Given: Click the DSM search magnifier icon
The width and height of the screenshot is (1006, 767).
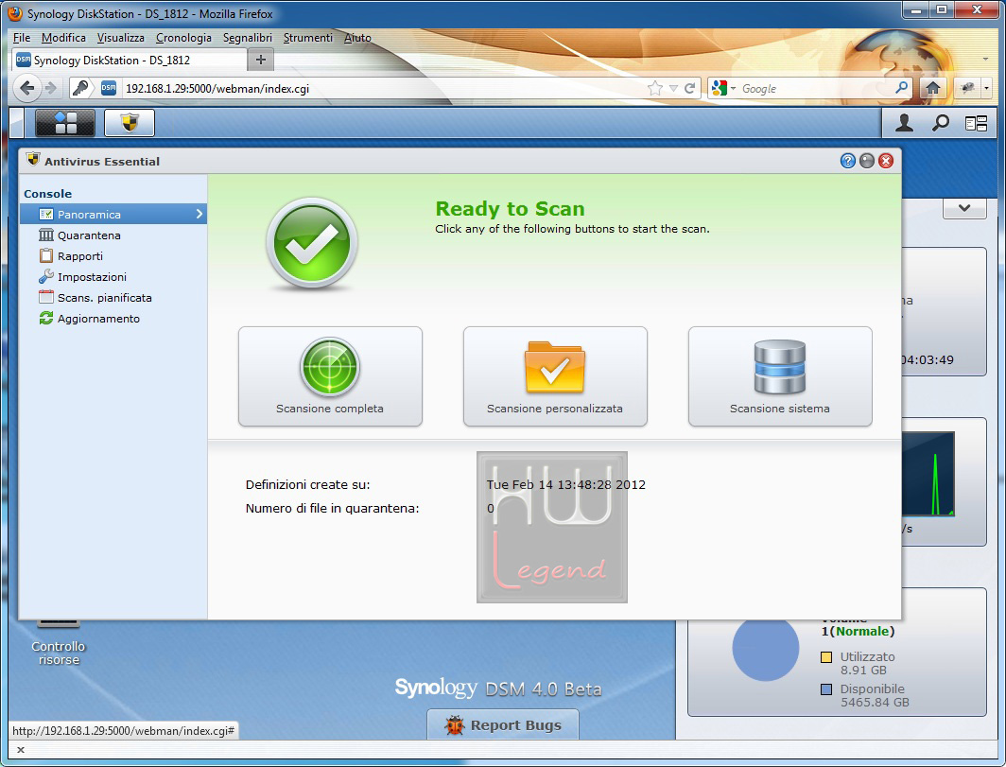Looking at the screenshot, I should 940,123.
